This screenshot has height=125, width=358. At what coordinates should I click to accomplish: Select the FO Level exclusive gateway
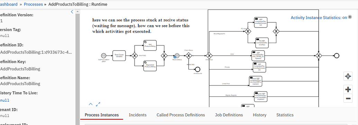[x=248, y=31]
